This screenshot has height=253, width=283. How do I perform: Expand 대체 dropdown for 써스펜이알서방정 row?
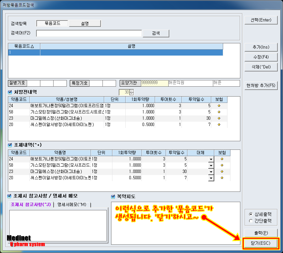[211, 178]
